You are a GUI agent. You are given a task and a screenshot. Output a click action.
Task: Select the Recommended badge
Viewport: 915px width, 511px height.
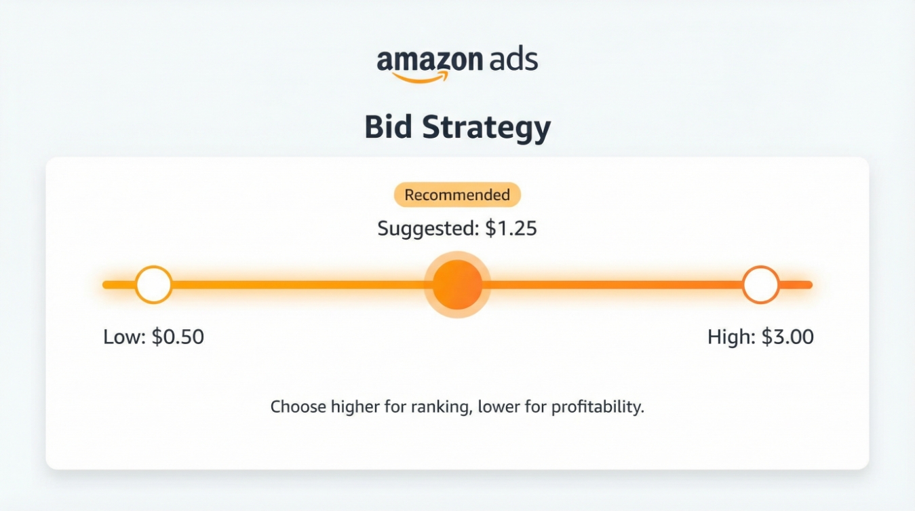pyautogui.click(x=457, y=195)
